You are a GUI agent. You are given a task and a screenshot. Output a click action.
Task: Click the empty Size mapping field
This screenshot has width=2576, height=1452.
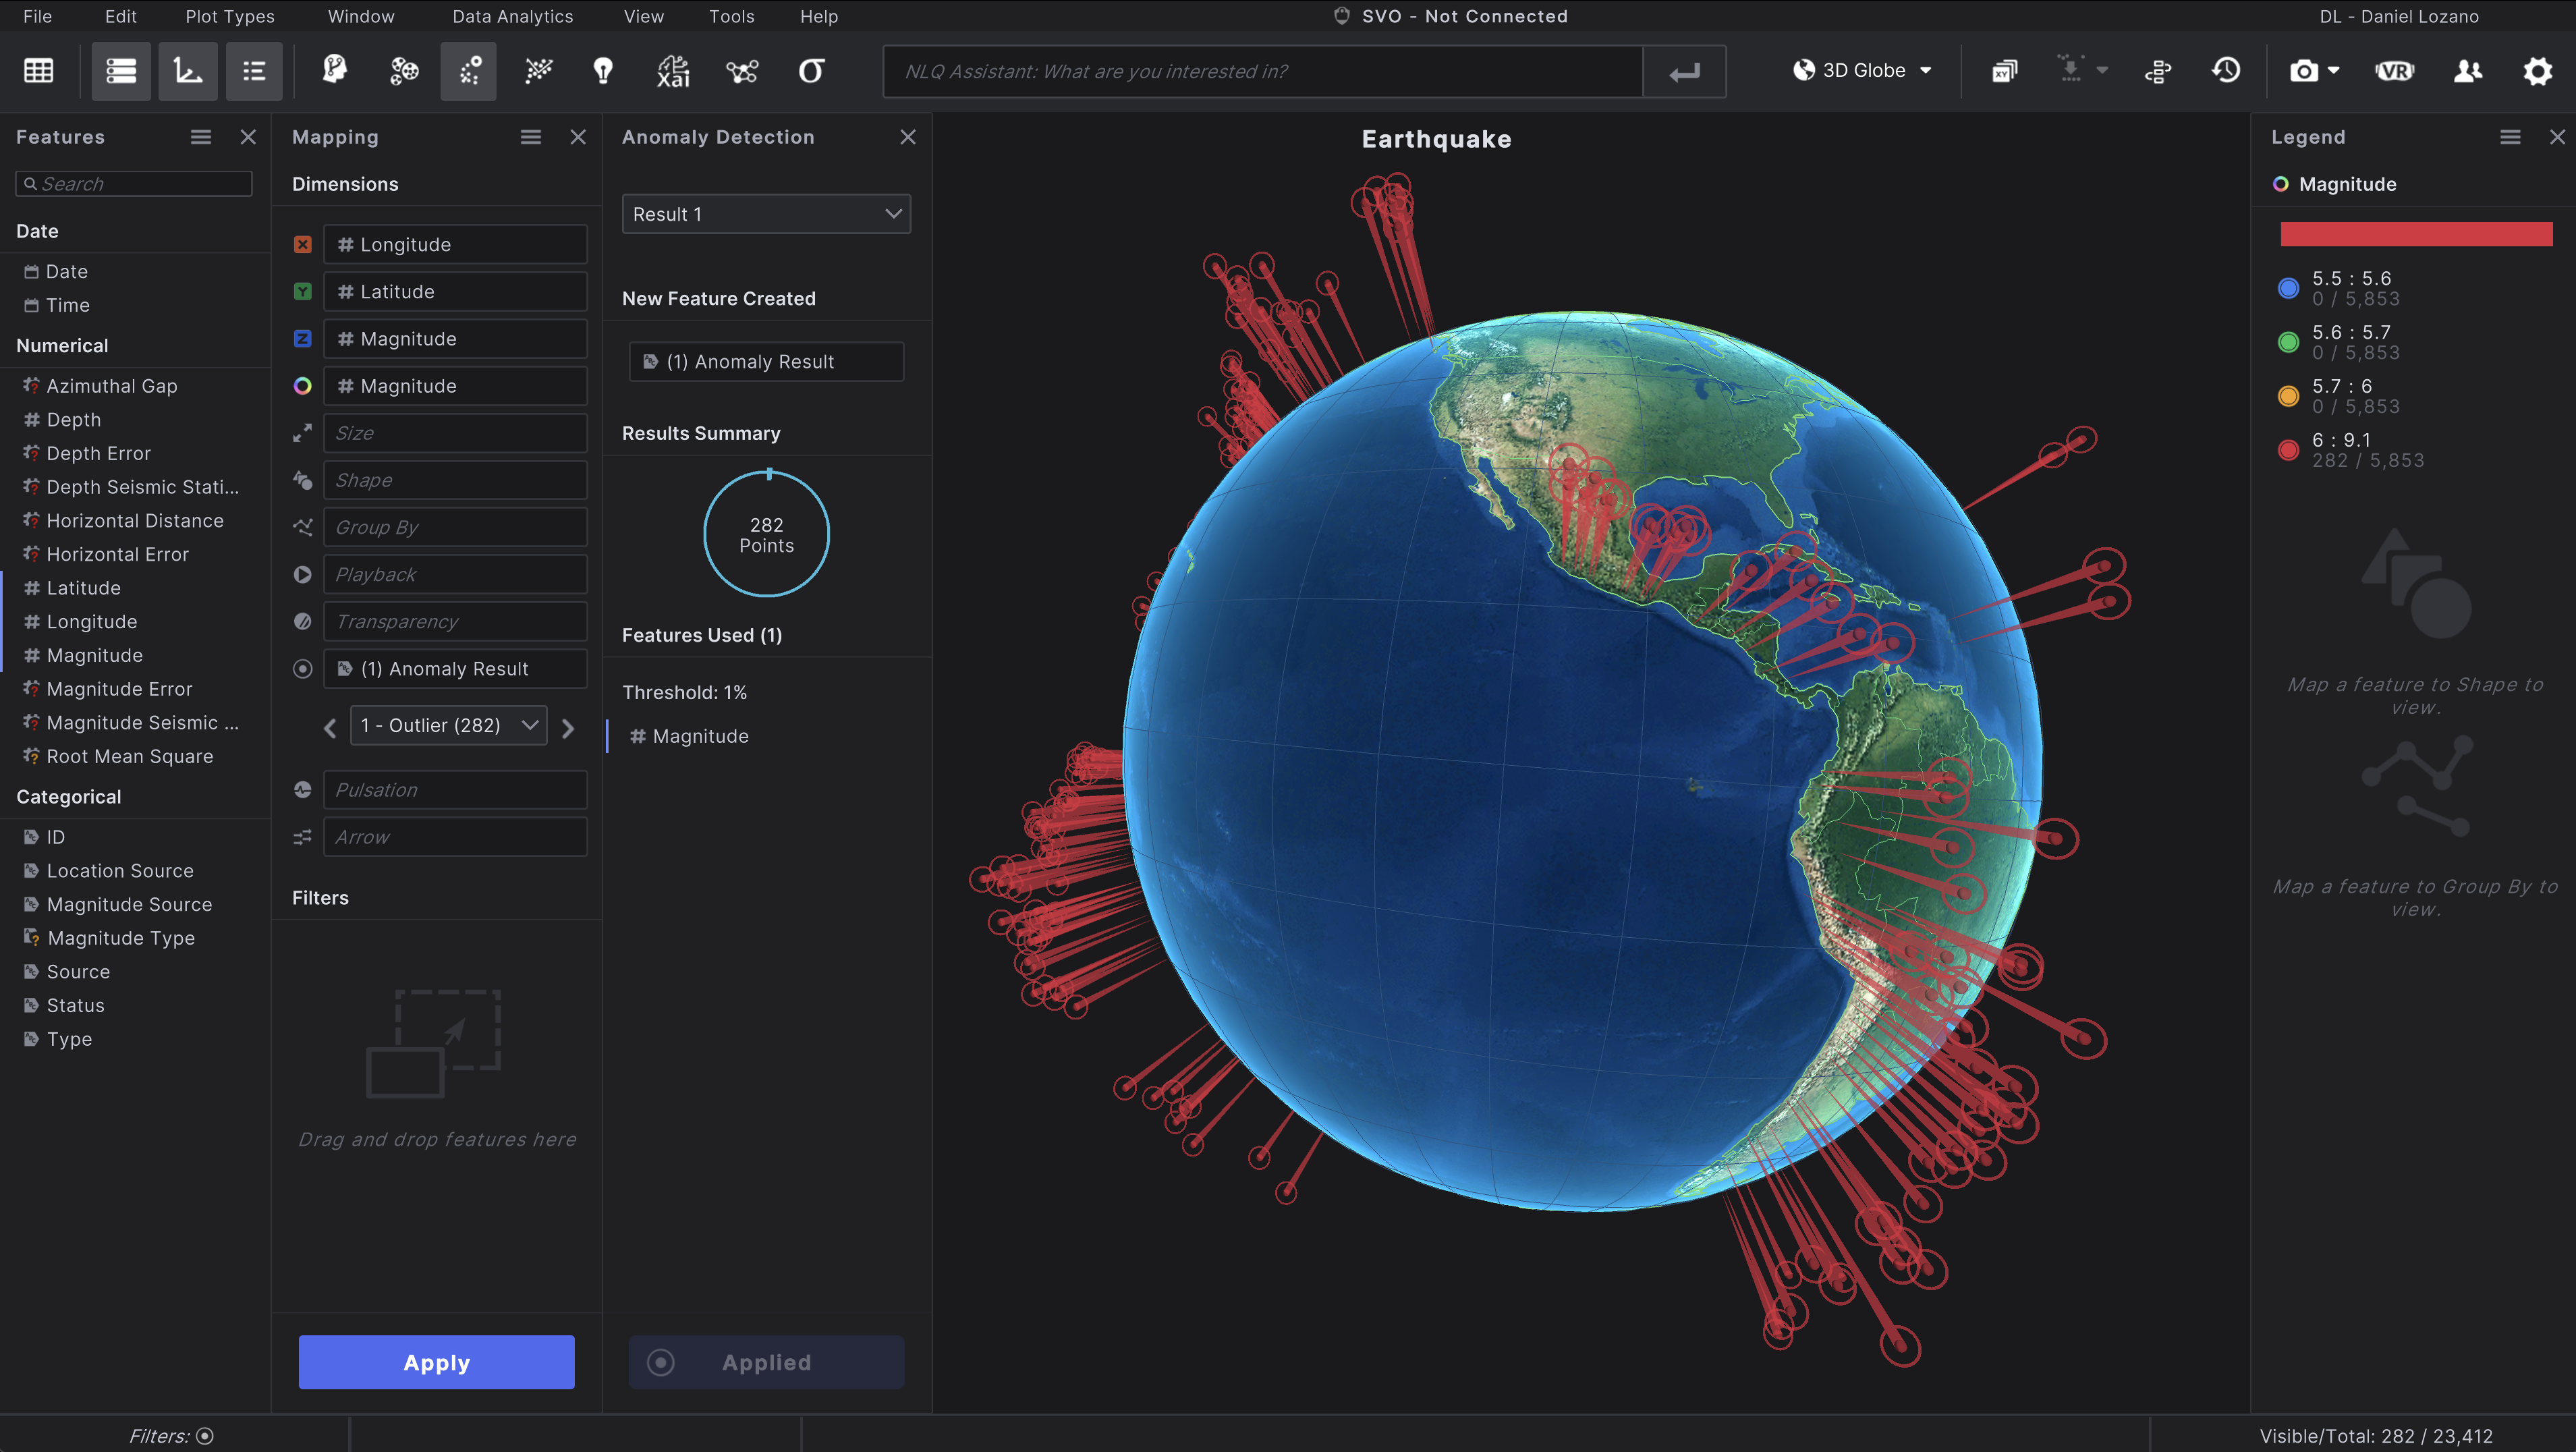(455, 433)
